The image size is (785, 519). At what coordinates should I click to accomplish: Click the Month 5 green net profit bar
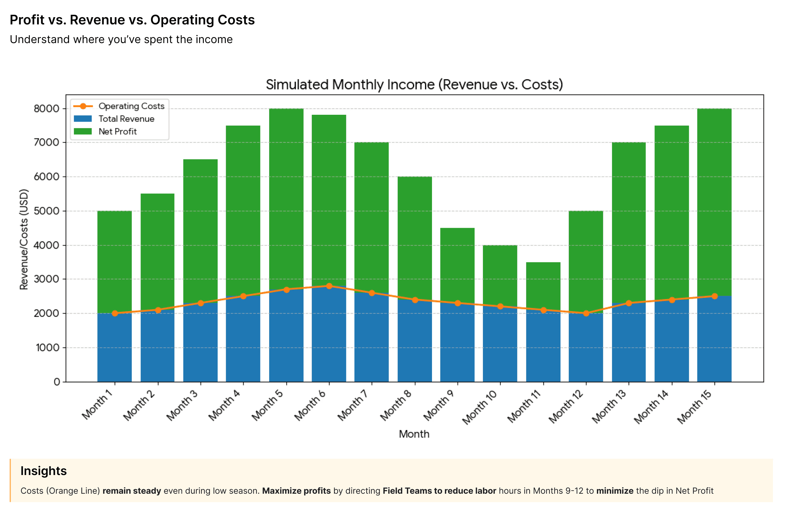pos(286,199)
